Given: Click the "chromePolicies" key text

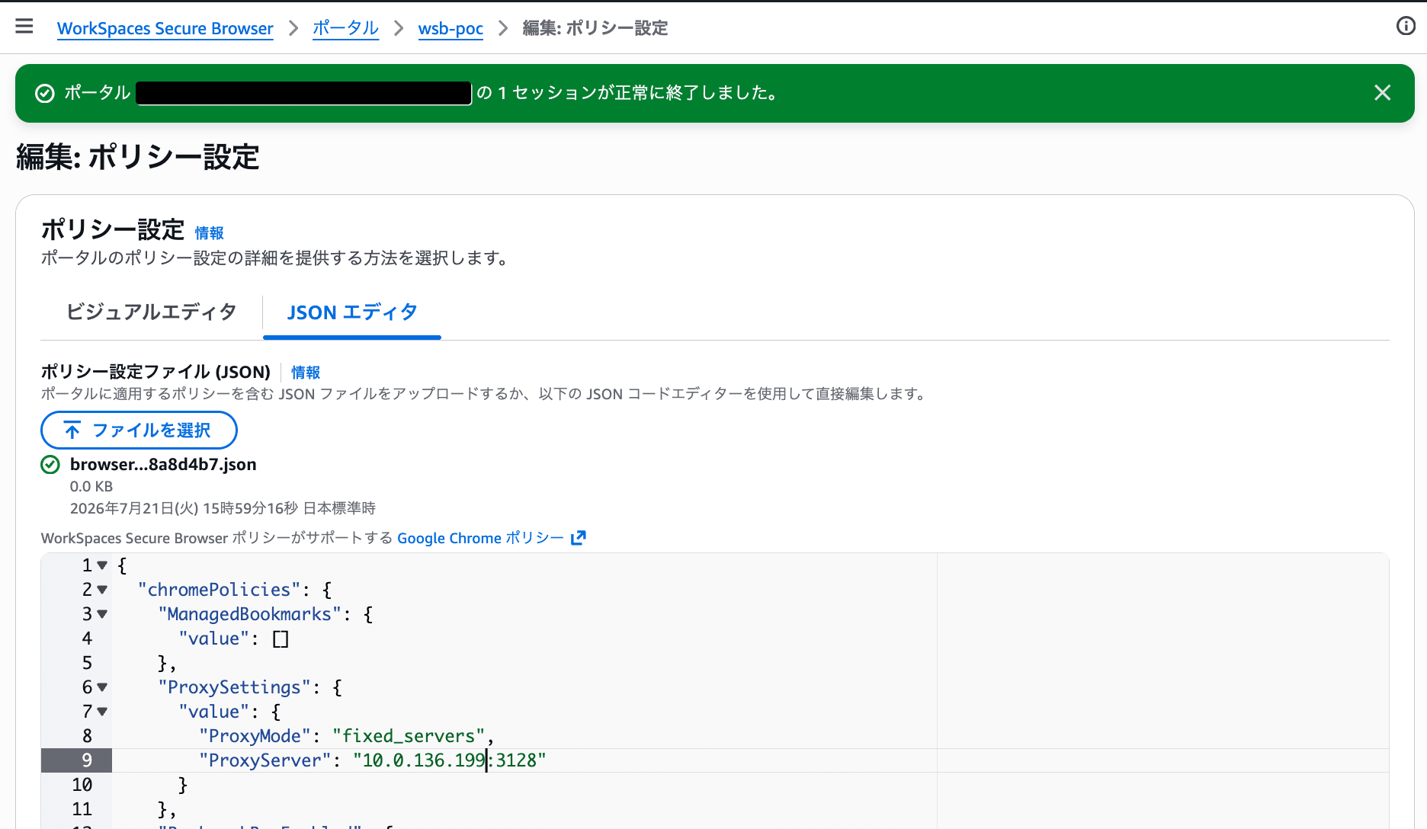Looking at the screenshot, I should tap(219, 590).
